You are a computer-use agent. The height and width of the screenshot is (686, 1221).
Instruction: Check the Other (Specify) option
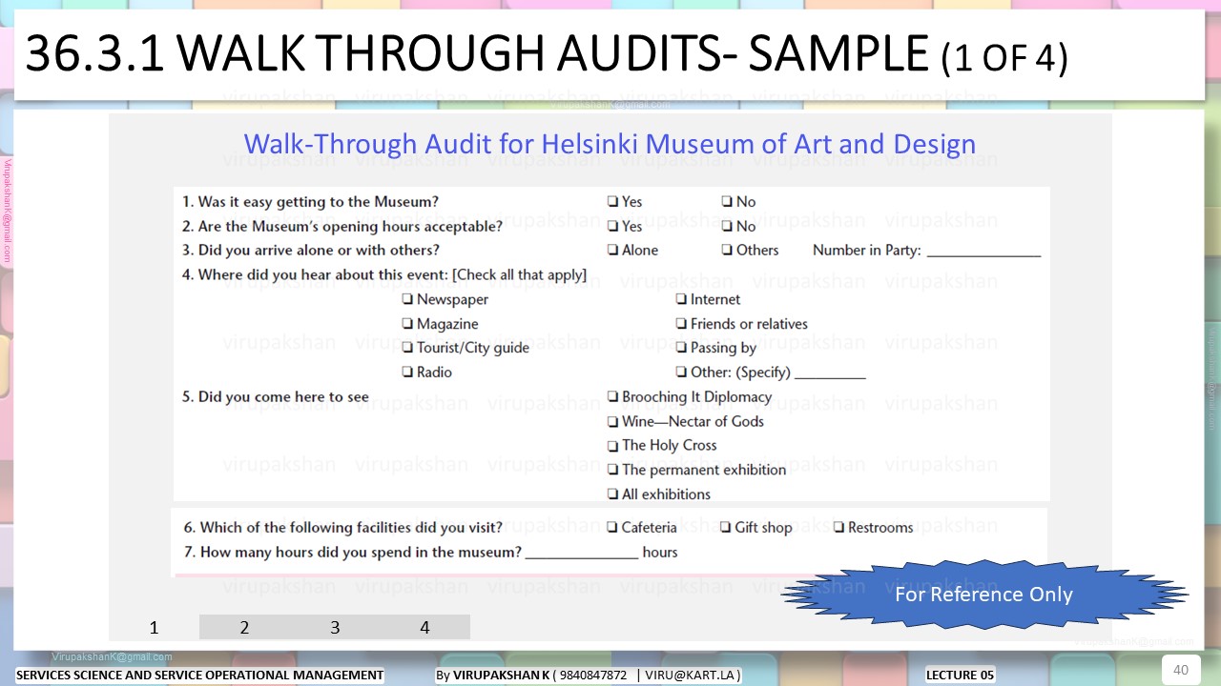point(681,373)
